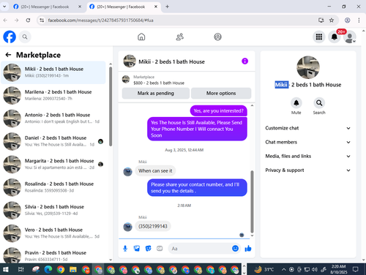Screen dimensions: 366x275
Task: Open Antonio conversation in the list
Action: pyautogui.click(x=53, y=118)
